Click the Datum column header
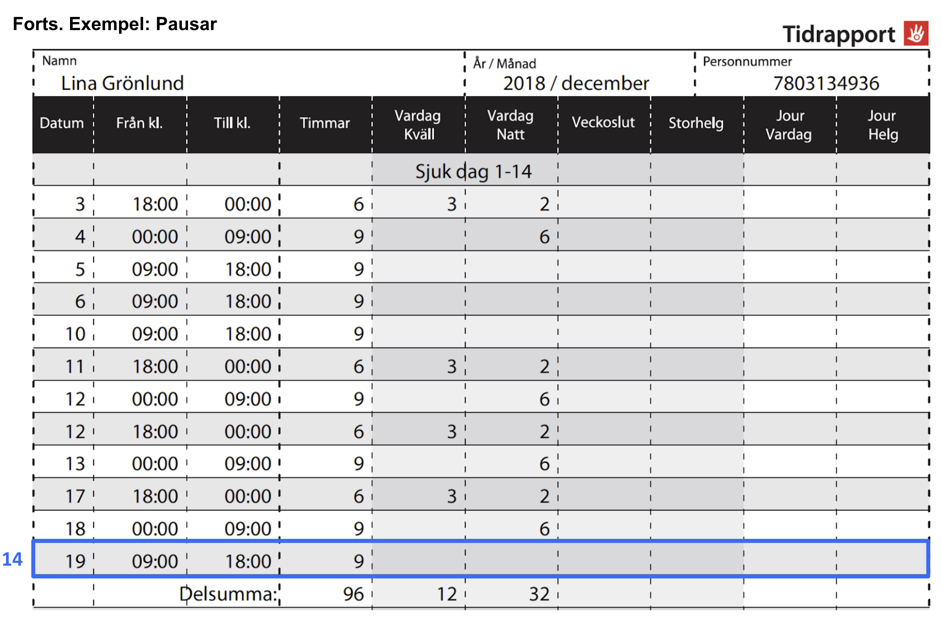This screenshot has width=942, height=634. (x=62, y=123)
